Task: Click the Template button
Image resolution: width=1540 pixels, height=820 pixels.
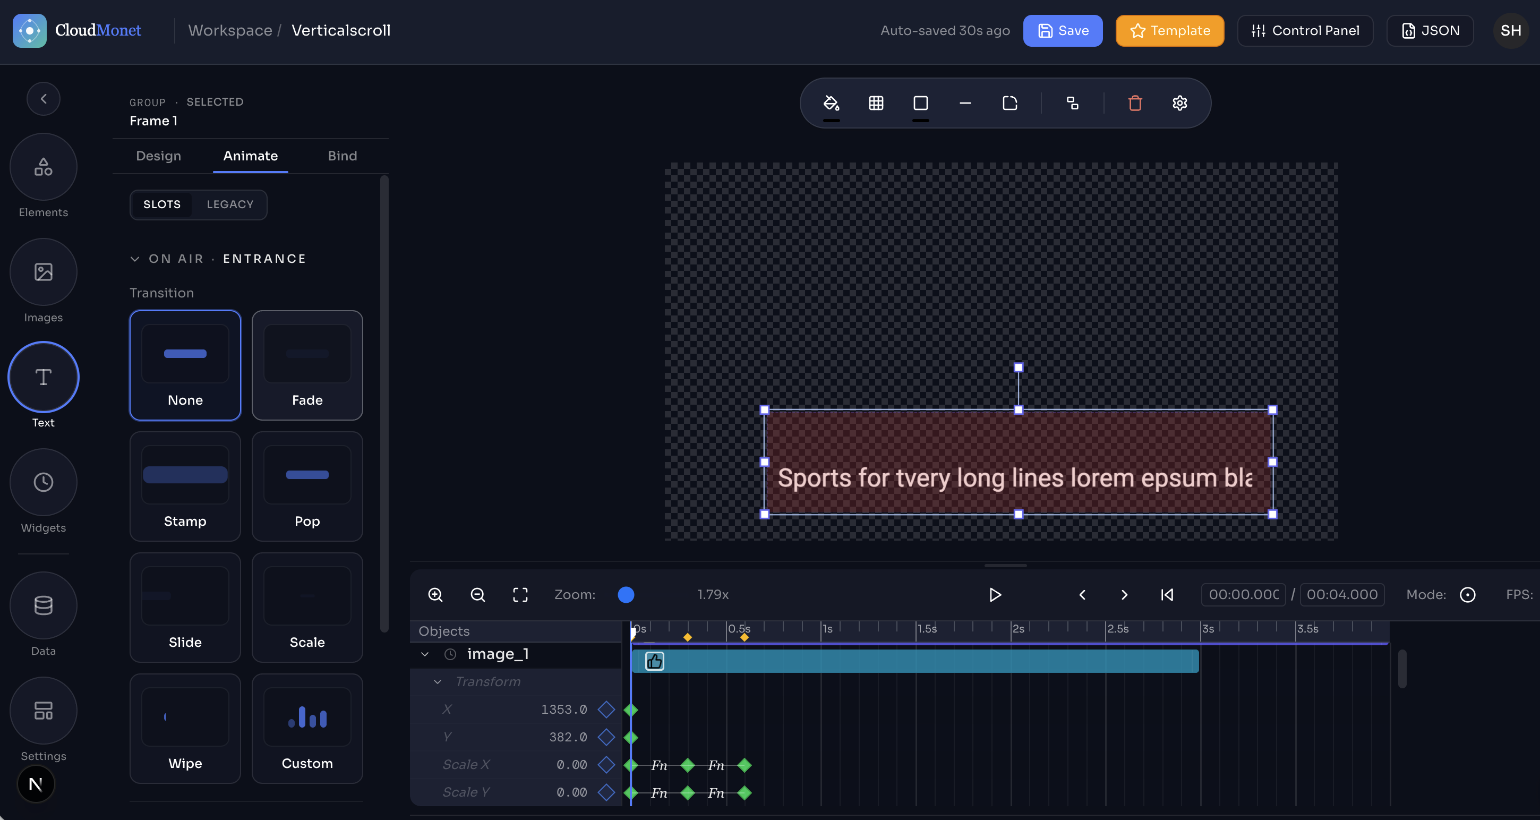Action: point(1169,30)
